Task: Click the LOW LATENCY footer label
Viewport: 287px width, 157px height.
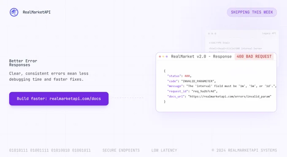Action: coord(164,150)
